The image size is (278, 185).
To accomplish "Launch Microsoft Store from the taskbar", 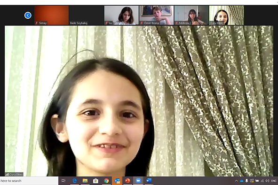I will click(96, 181).
